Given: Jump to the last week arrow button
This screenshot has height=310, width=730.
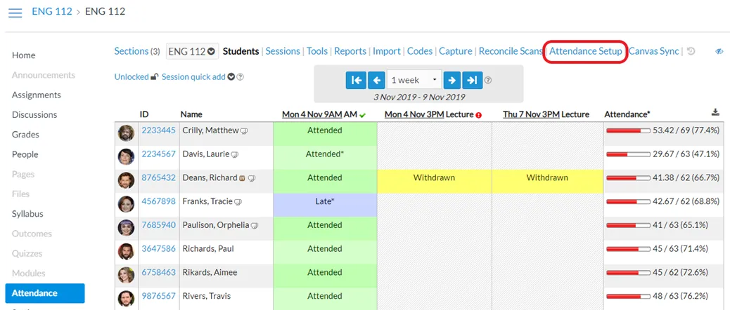Looking at the screenshot, I should coord(472,80).
